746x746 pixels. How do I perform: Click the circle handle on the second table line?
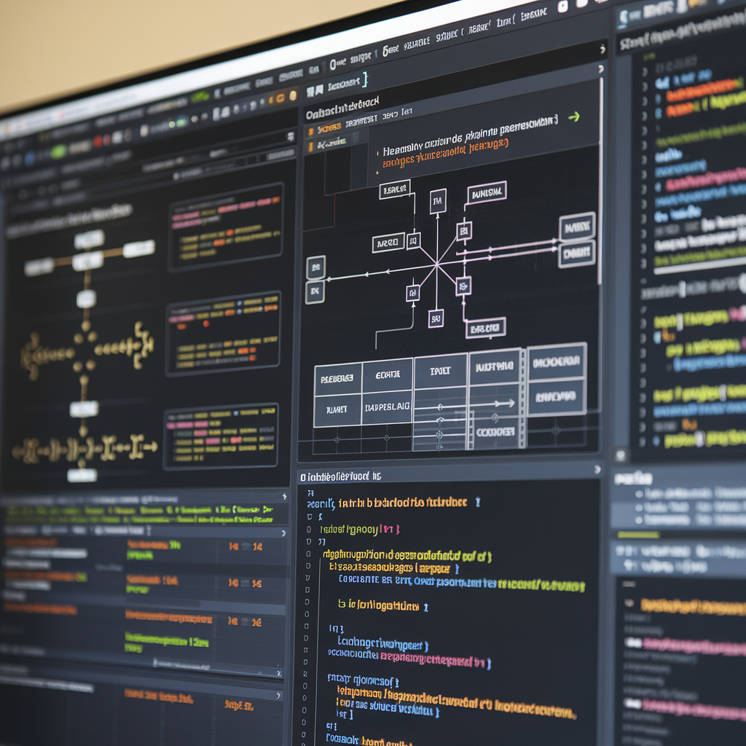440,420
